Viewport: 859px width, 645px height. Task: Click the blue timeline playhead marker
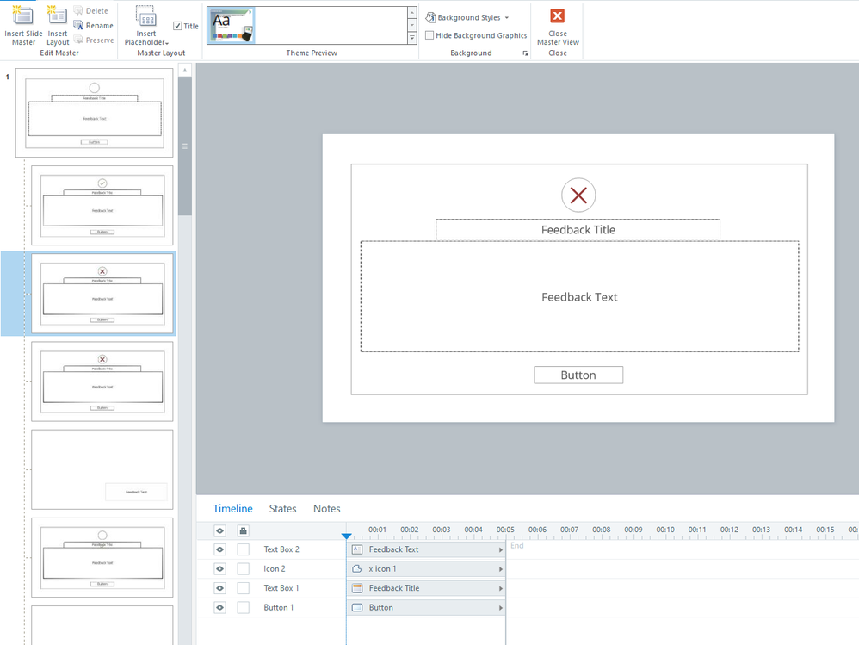tap(346, 536)
